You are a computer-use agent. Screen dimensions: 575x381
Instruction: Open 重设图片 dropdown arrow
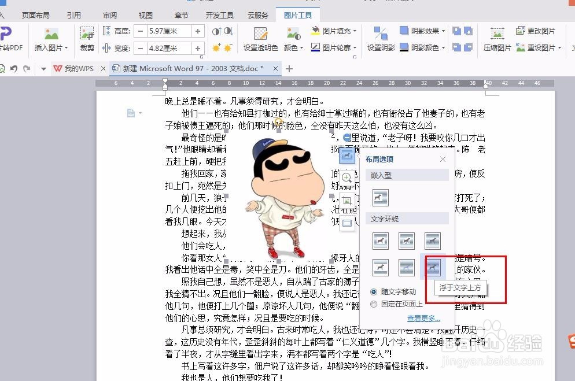tap(559, 48)
